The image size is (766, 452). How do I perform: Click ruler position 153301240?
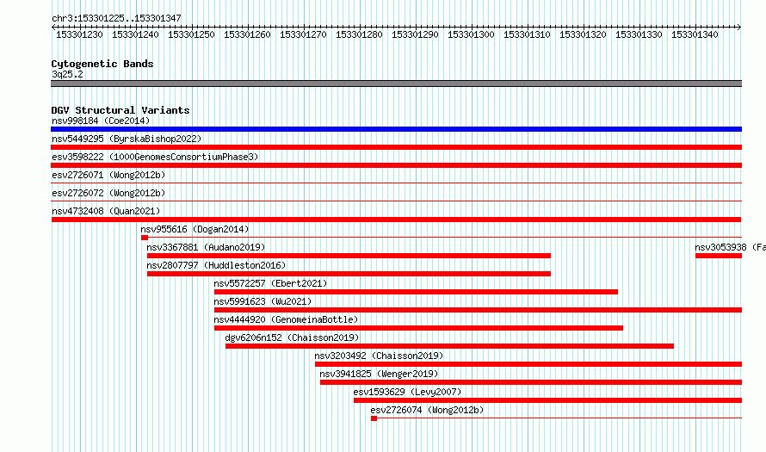(x=135, y=34)
